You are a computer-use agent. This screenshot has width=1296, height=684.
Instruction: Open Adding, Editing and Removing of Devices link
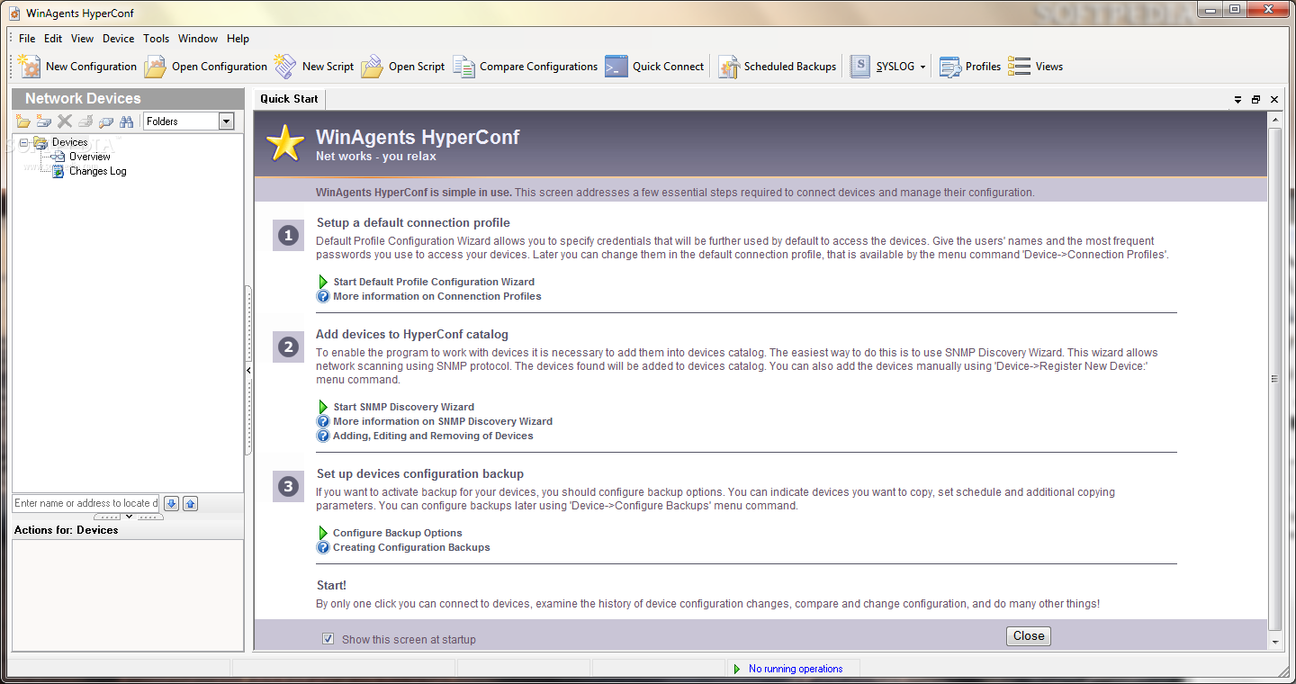pos(433,436)
